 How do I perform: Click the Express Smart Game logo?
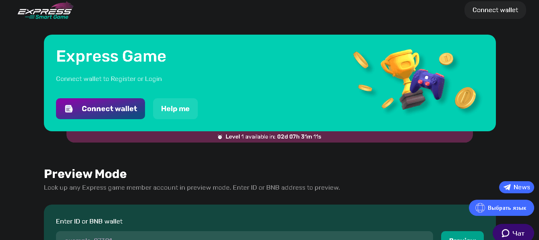pyautogui.click(x=45, y=11)
